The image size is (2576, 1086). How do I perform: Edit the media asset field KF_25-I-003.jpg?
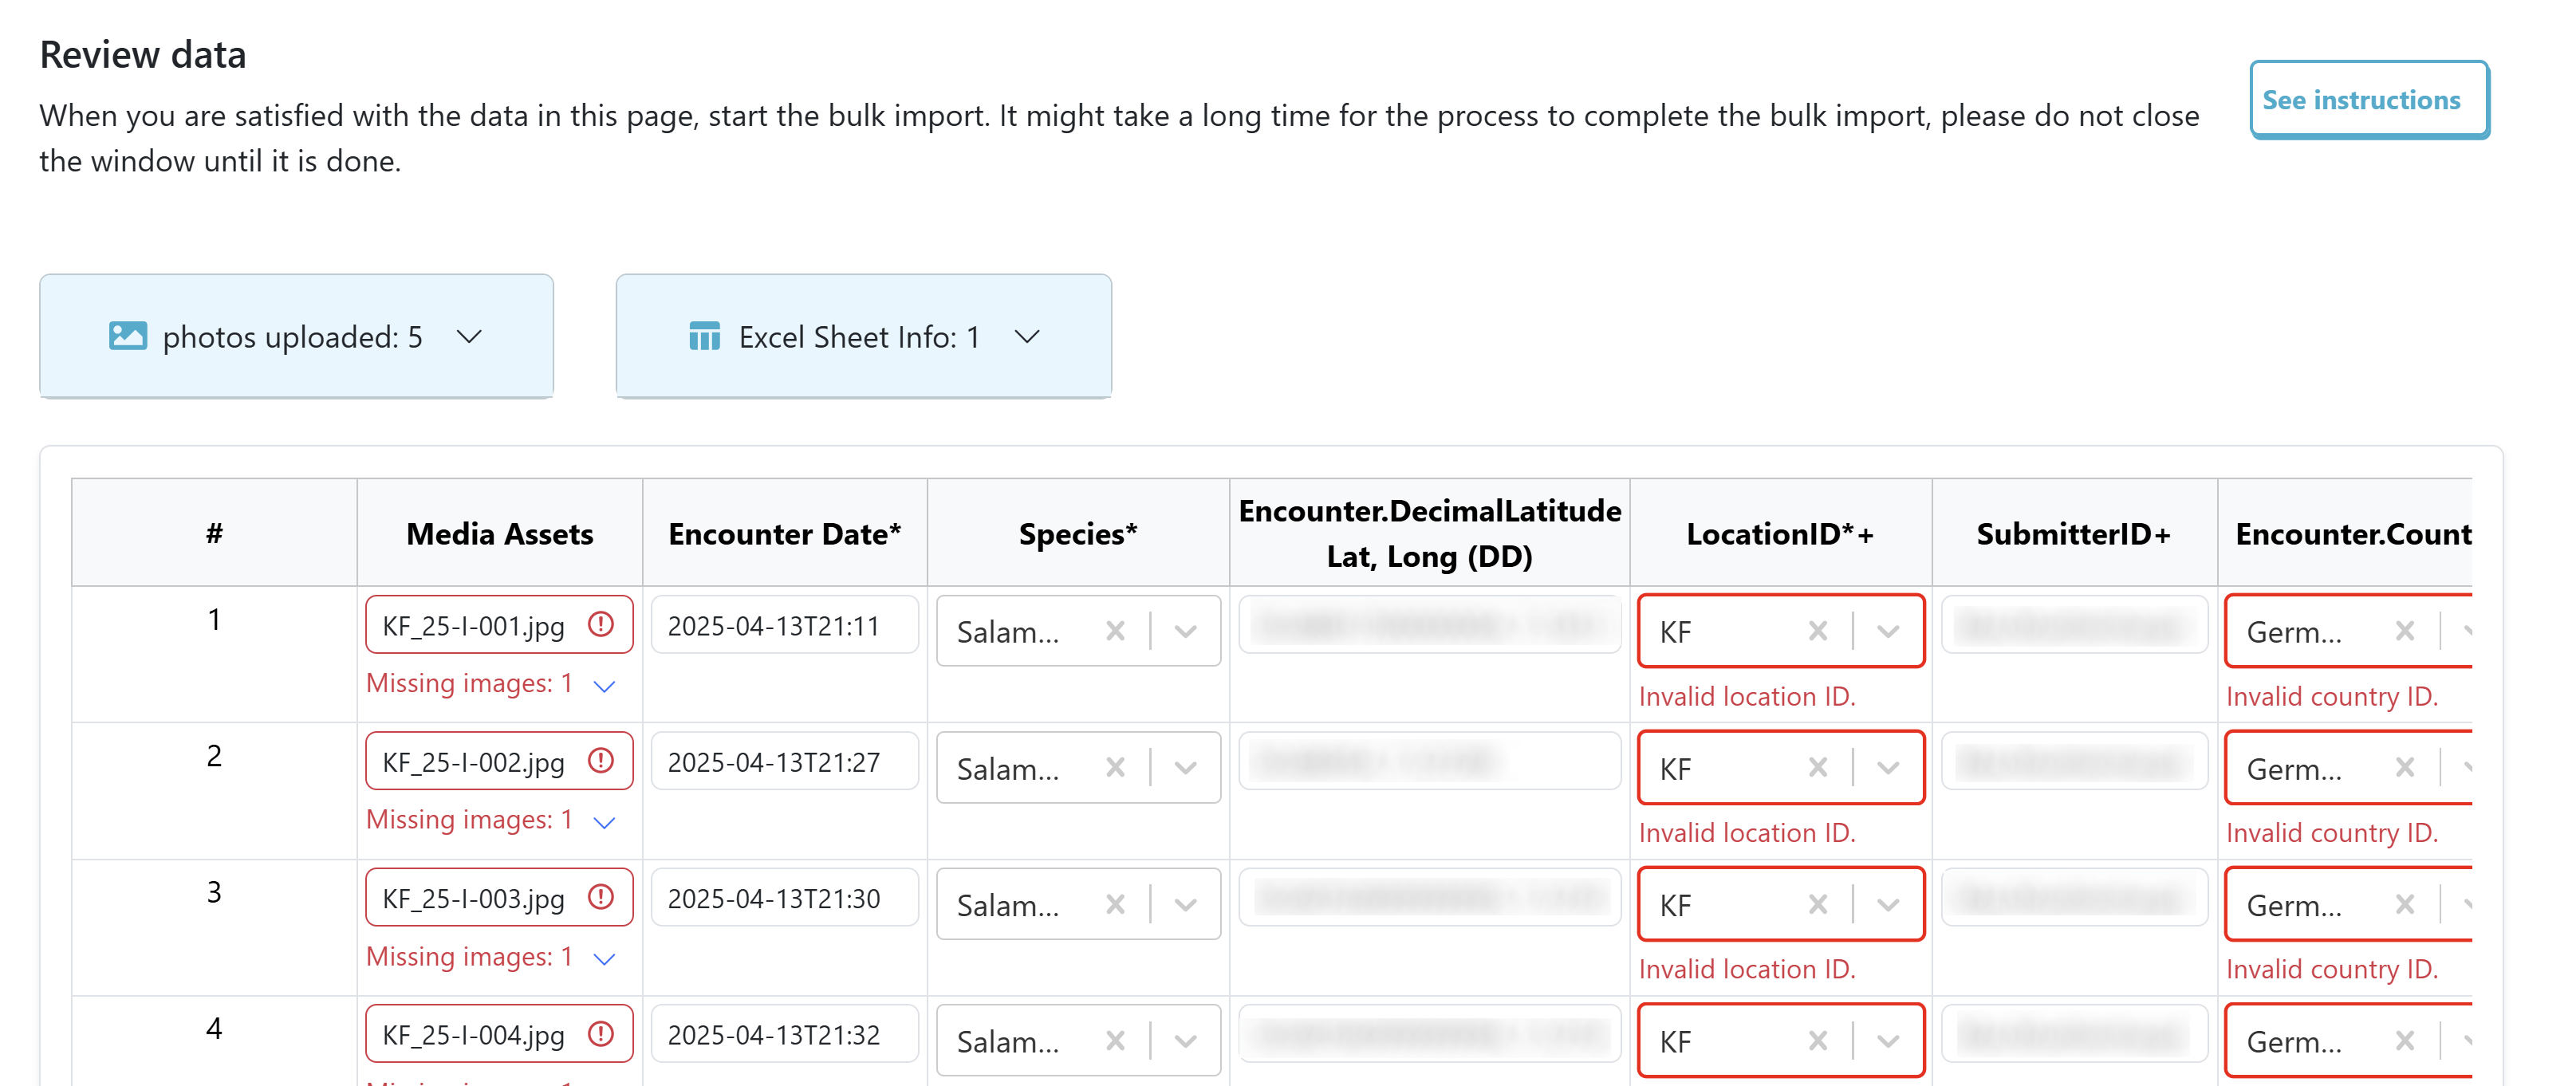pos(499,898)
